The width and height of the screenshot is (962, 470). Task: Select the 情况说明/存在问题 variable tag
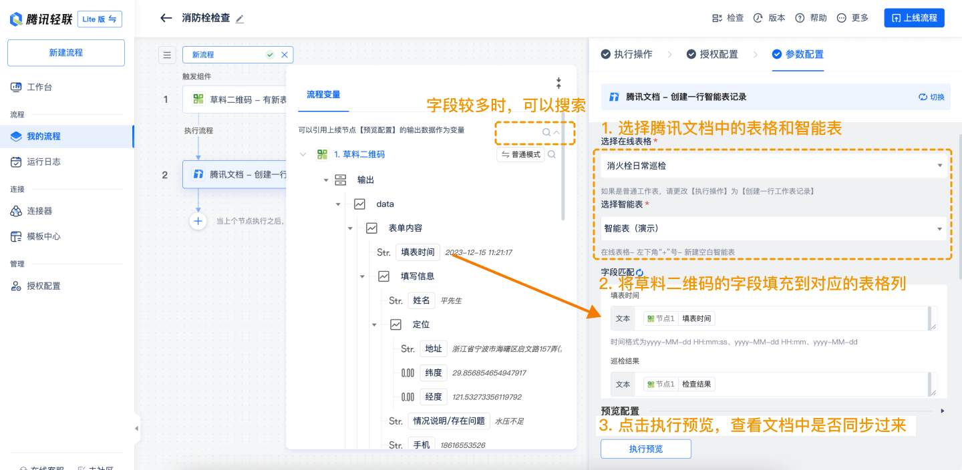pos(449,421)
